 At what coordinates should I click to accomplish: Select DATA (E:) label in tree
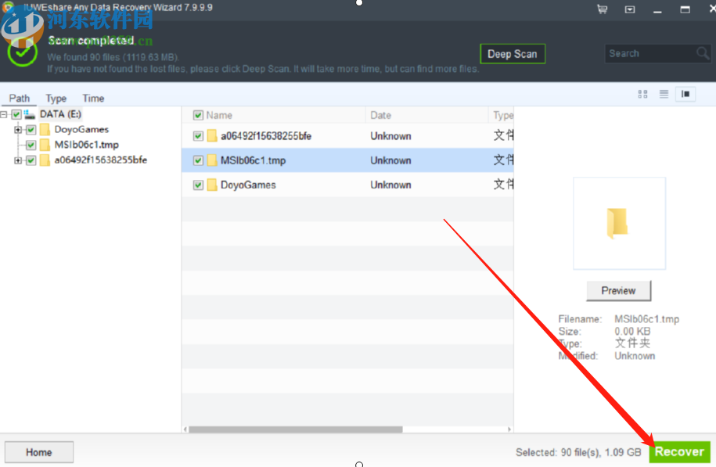tap(60, 114)
